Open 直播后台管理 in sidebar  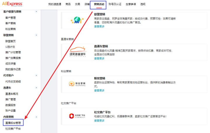tap(13, 123)
